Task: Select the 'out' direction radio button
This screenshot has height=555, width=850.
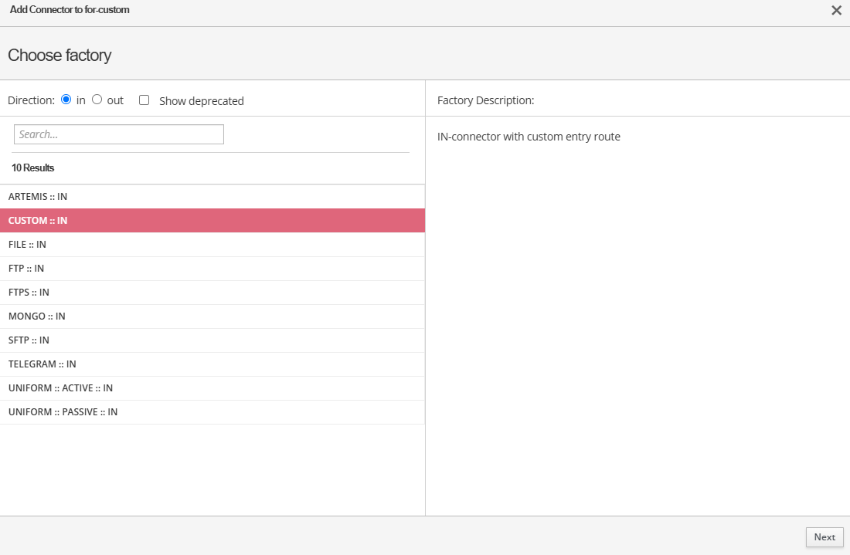Action: 97,100
